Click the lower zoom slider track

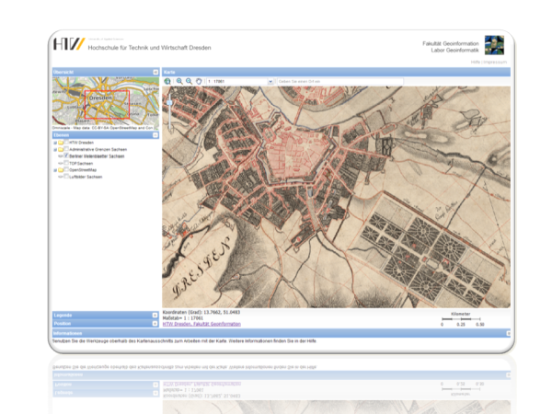coord(169,118)
